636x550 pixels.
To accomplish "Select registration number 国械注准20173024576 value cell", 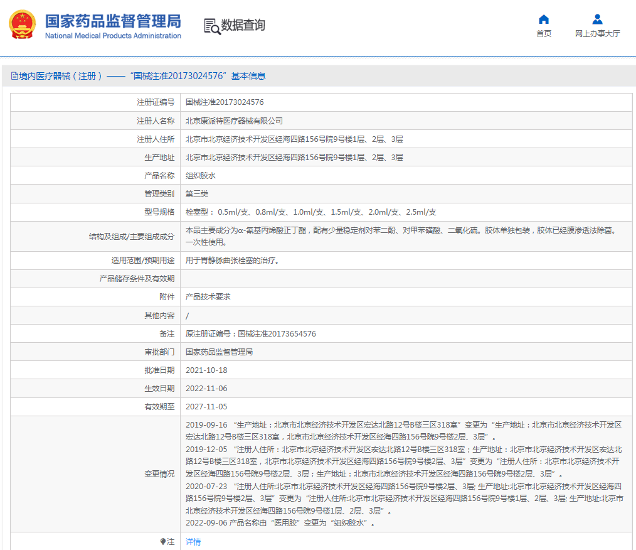I will tap(225, 102).
